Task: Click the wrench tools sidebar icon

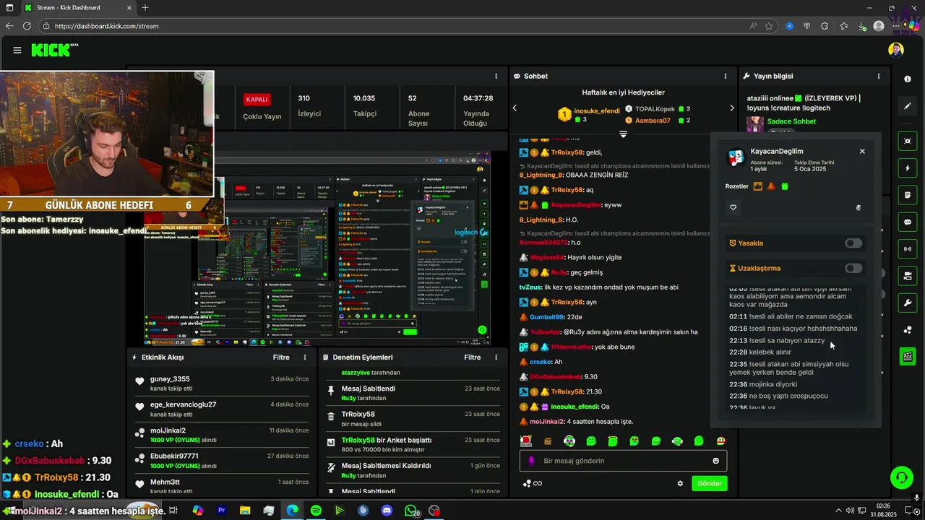Action: tap(908, 303)
